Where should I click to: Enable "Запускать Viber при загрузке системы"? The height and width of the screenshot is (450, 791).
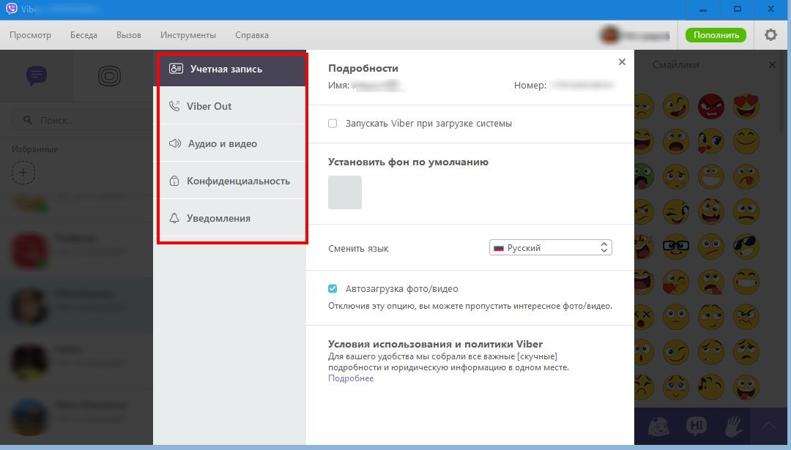[x=333, y=124]
